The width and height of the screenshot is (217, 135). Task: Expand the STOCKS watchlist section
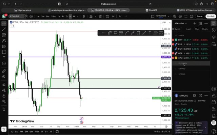click(182, 74)
